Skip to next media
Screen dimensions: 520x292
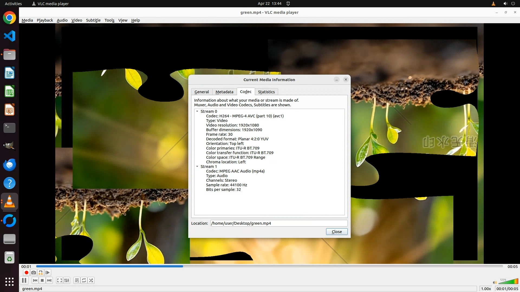49,280
